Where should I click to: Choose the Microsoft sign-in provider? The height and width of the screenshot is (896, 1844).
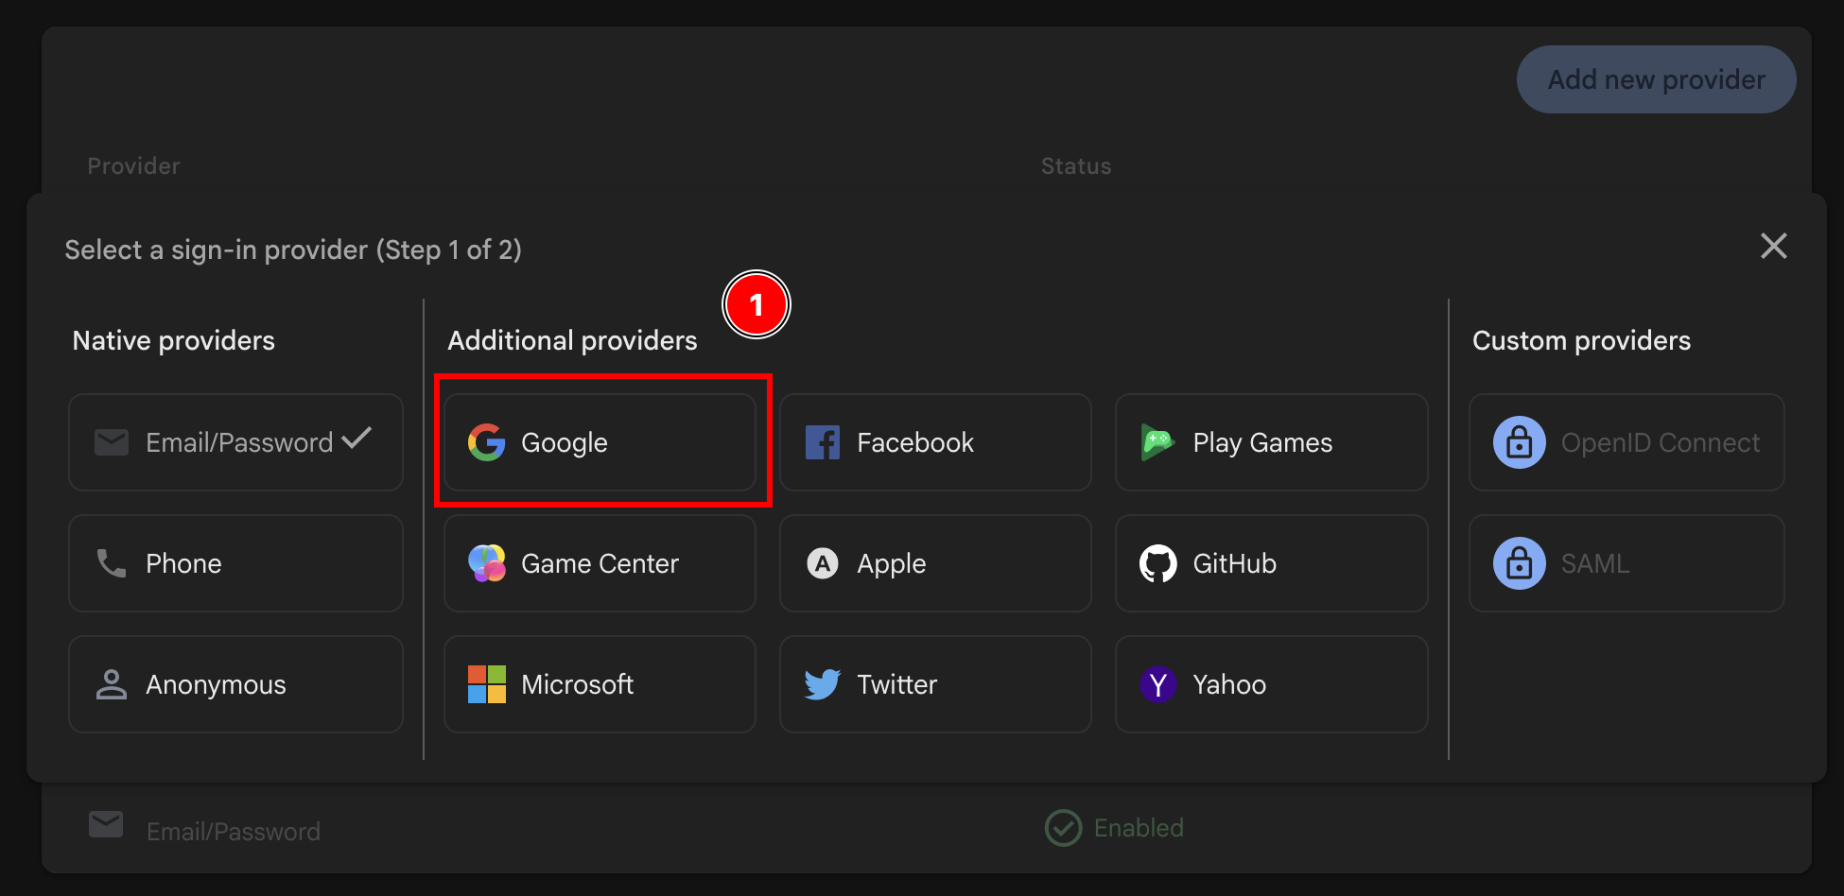(x=599, y=684)
